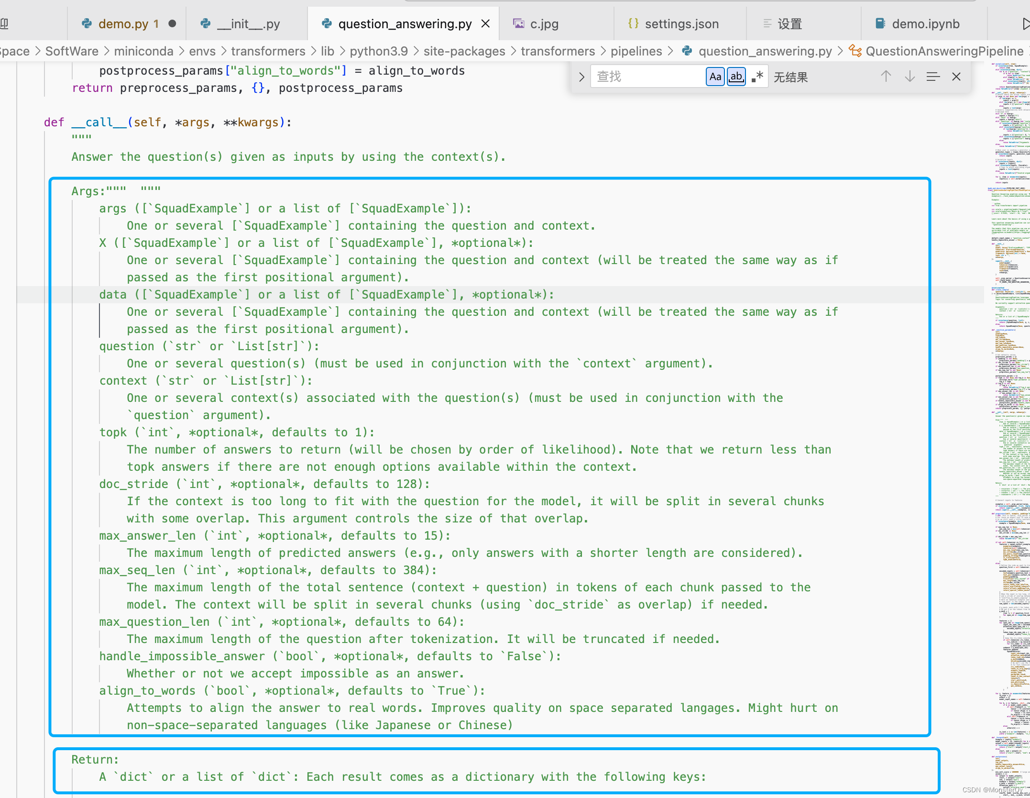Click the 'context (`str` or `List[str]`)' line
This screenshot has width=1030, height=798.
point(206,381)
